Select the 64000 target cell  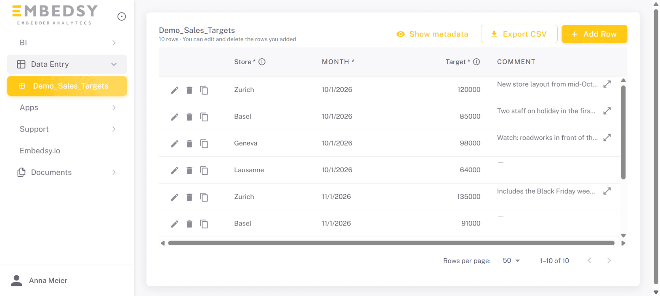pos(470,170)
